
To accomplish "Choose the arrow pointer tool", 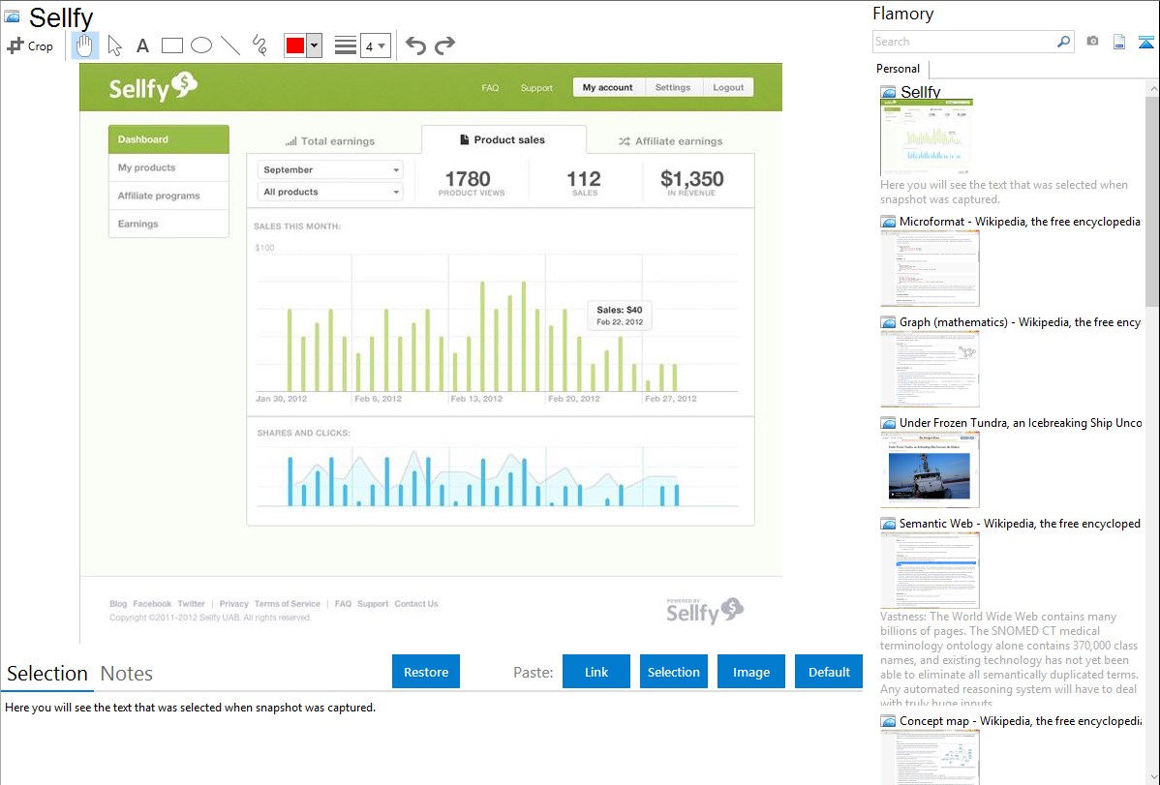I will tap(114, 45).
